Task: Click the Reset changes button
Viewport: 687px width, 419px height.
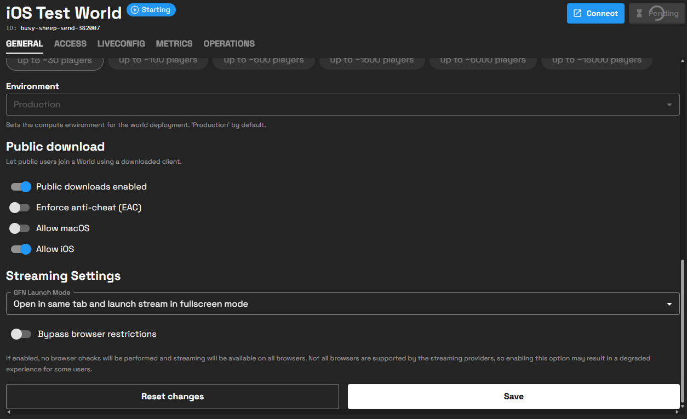Action: tap(173, 397)
